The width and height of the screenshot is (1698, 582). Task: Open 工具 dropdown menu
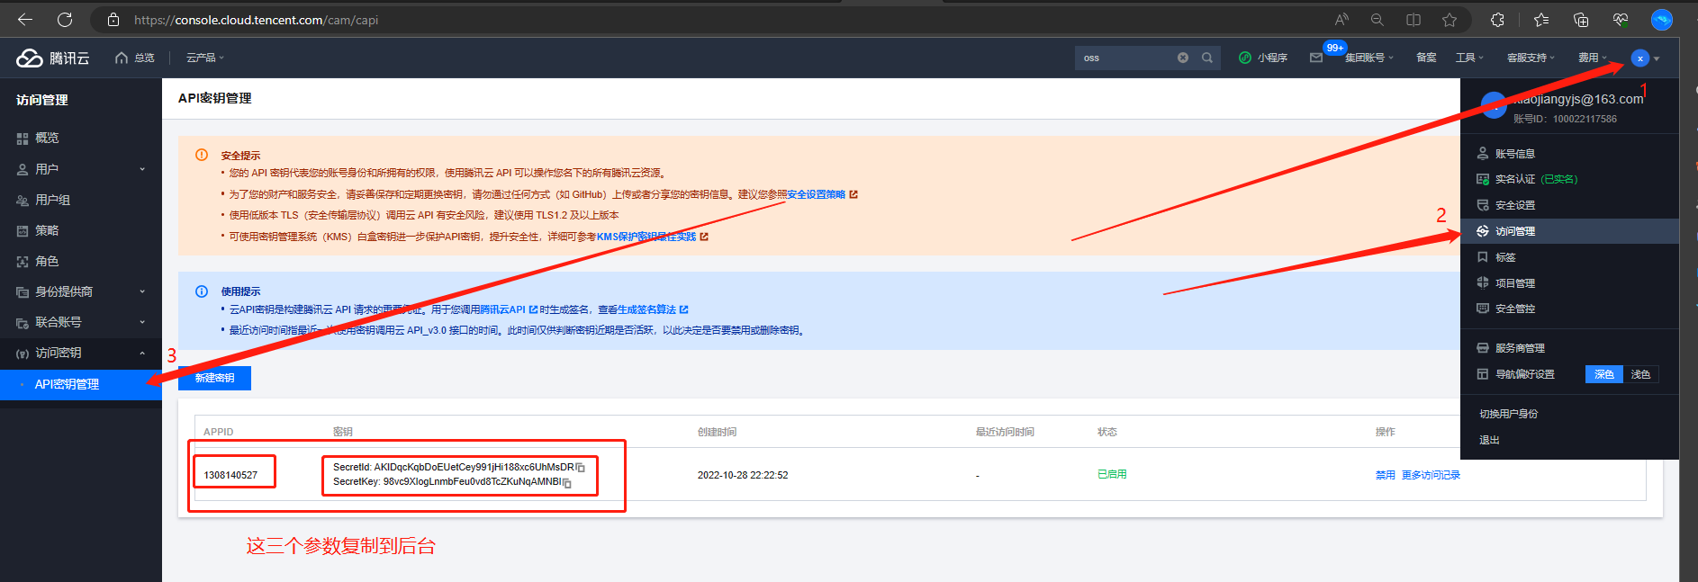pyautogui.click(x=1469, y=58)
